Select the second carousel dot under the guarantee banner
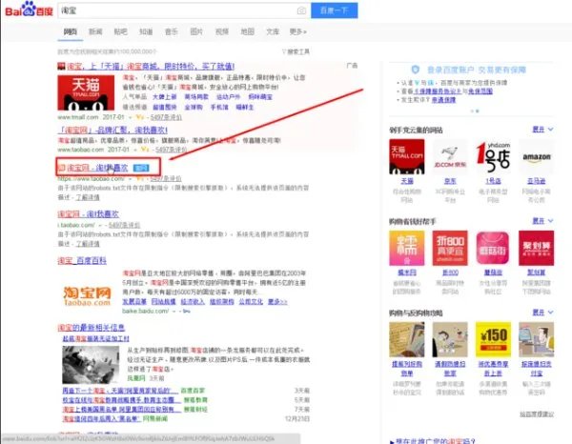This screenshot has height=444, width=572. (478, 111)
